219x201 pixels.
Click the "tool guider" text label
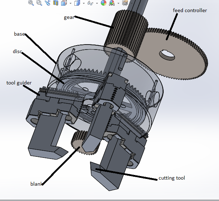click(19, 83)
